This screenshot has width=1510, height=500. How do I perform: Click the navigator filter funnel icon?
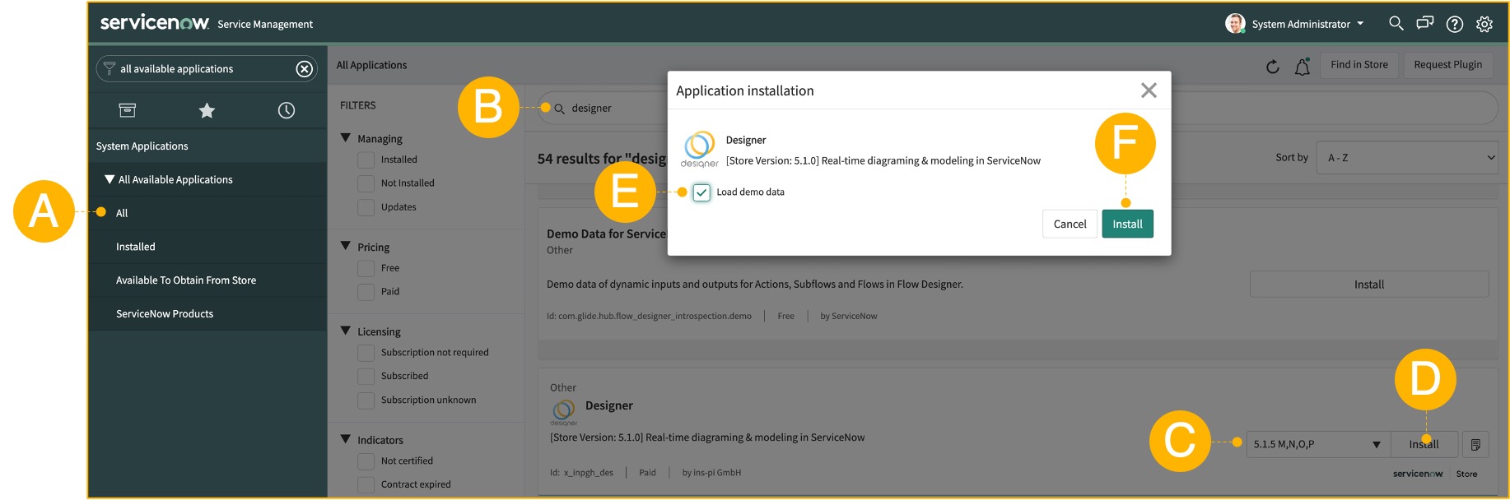pos(109,68)
